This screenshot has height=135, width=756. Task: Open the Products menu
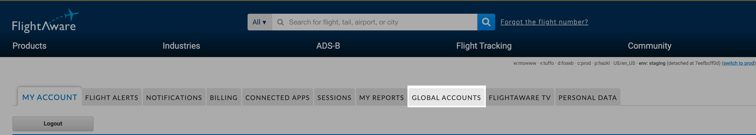[29, 46]
